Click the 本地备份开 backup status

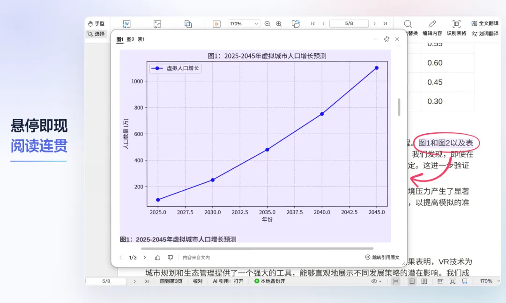point(270,281)
